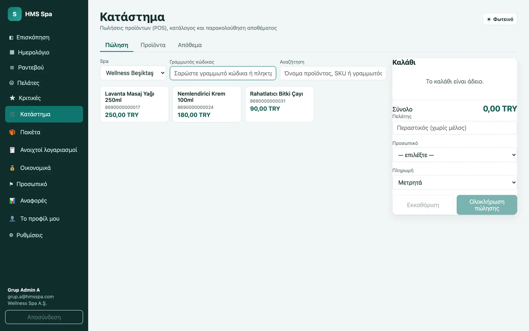
Task: Add Lavanta Masaj Yağı 250ml product card
Action: point(134,104)
